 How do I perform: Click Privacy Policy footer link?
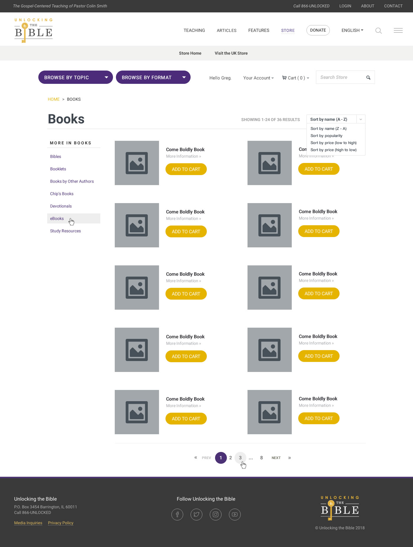pos(61,523)
